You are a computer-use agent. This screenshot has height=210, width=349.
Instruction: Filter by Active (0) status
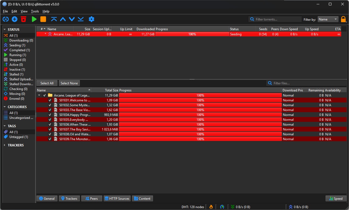pyautogui.click(x=19, y=65)
